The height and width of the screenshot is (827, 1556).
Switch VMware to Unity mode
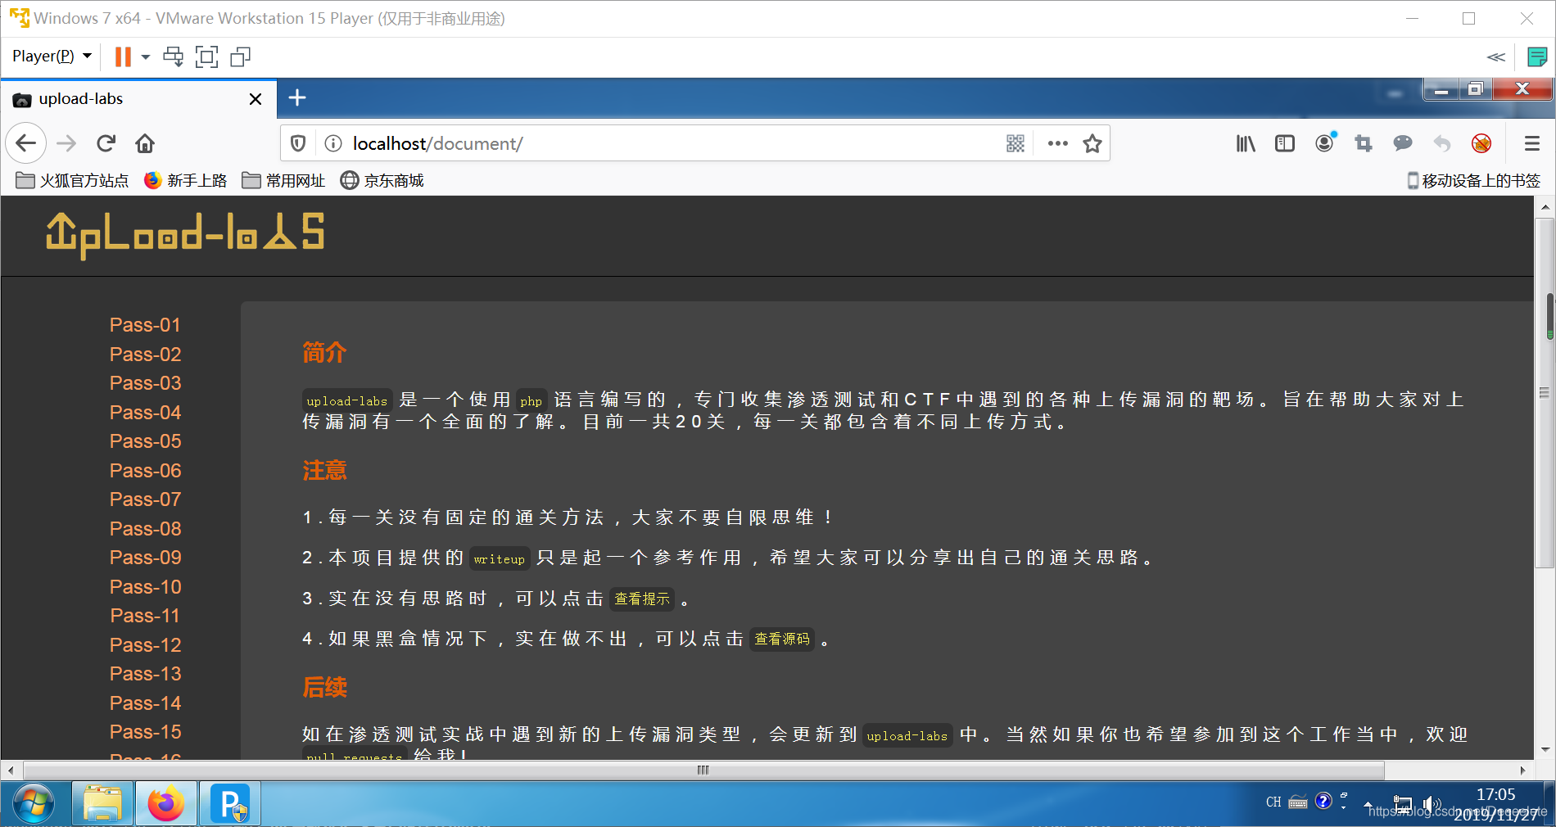(241, 56)
